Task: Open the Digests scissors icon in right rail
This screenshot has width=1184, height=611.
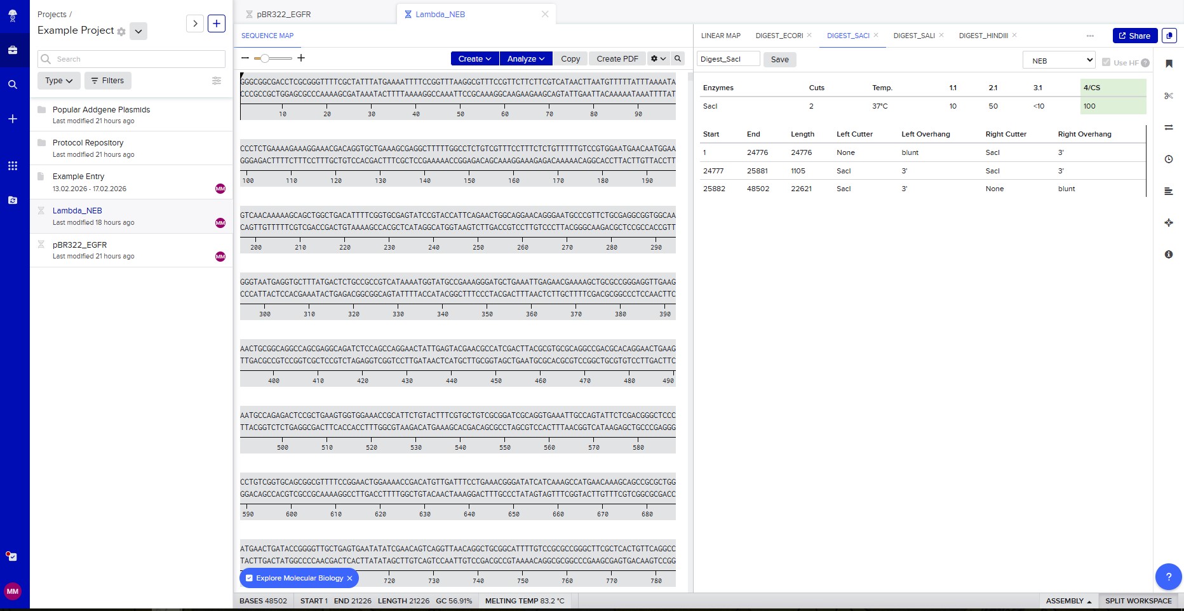Action: 1169,96
